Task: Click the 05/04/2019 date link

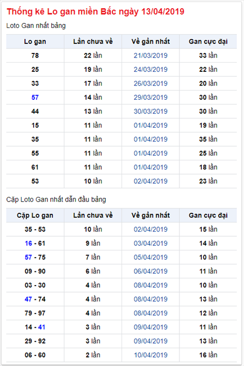Action: click(150, 257)
